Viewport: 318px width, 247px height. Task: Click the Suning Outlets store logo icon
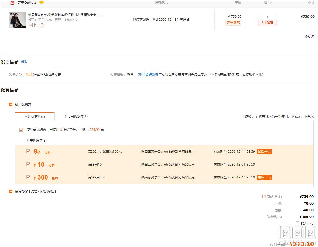coord(12,3)
